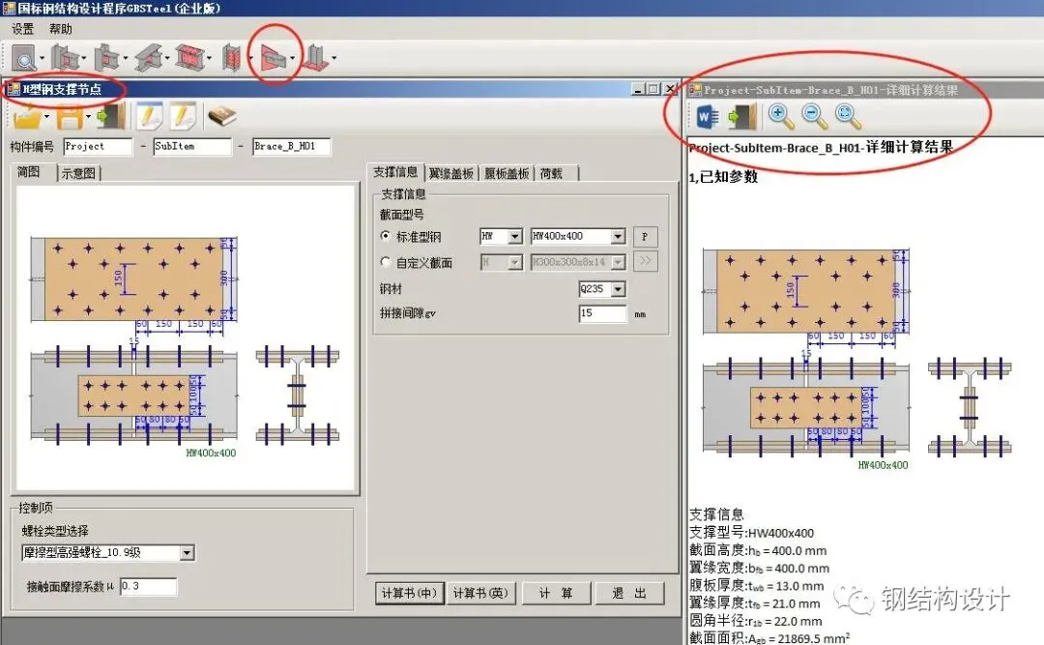Save using the orange floppy disk icon
Screen dimensions: 1044x645
pos(70,117)
